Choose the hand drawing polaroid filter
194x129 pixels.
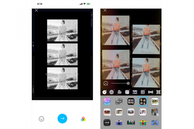tap(143, 112)
